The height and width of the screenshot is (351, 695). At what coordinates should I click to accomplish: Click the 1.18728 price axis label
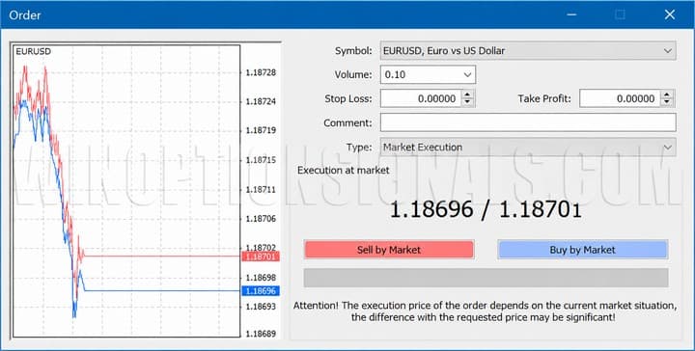(x=261, y=72)
